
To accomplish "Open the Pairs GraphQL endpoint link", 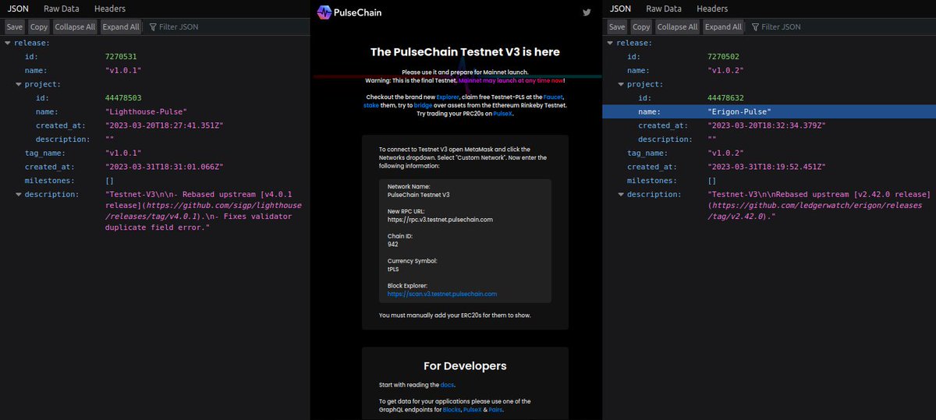I will [495, 409].
